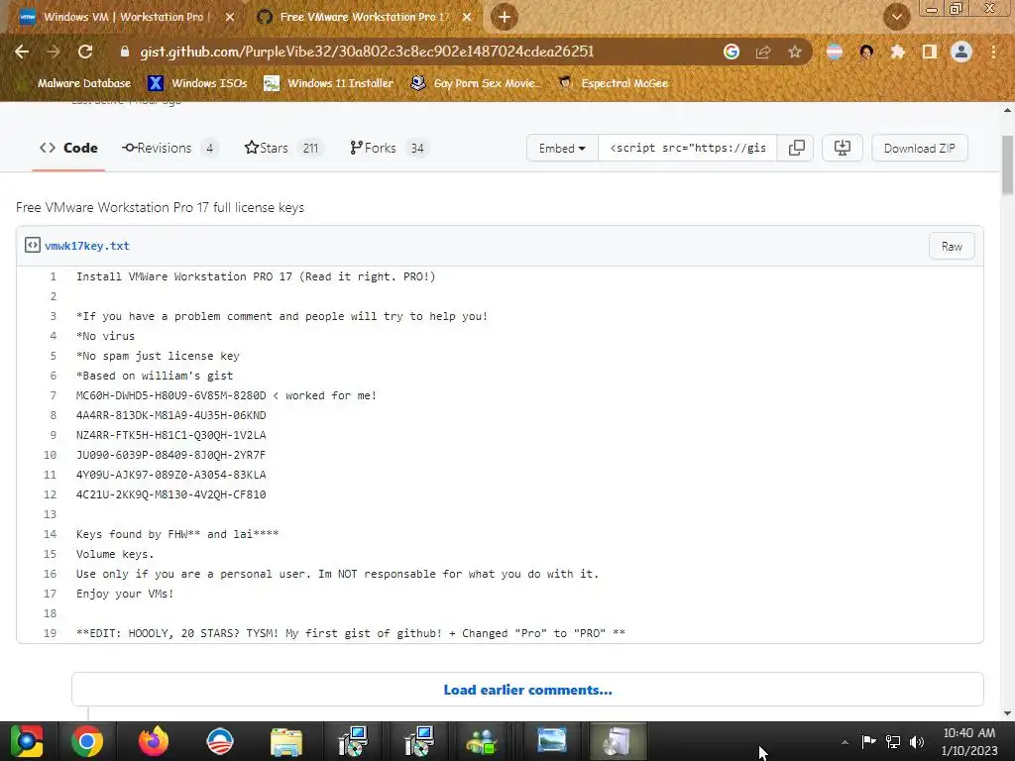Click the key line starting with 4Y09U

tap(170, 475)
